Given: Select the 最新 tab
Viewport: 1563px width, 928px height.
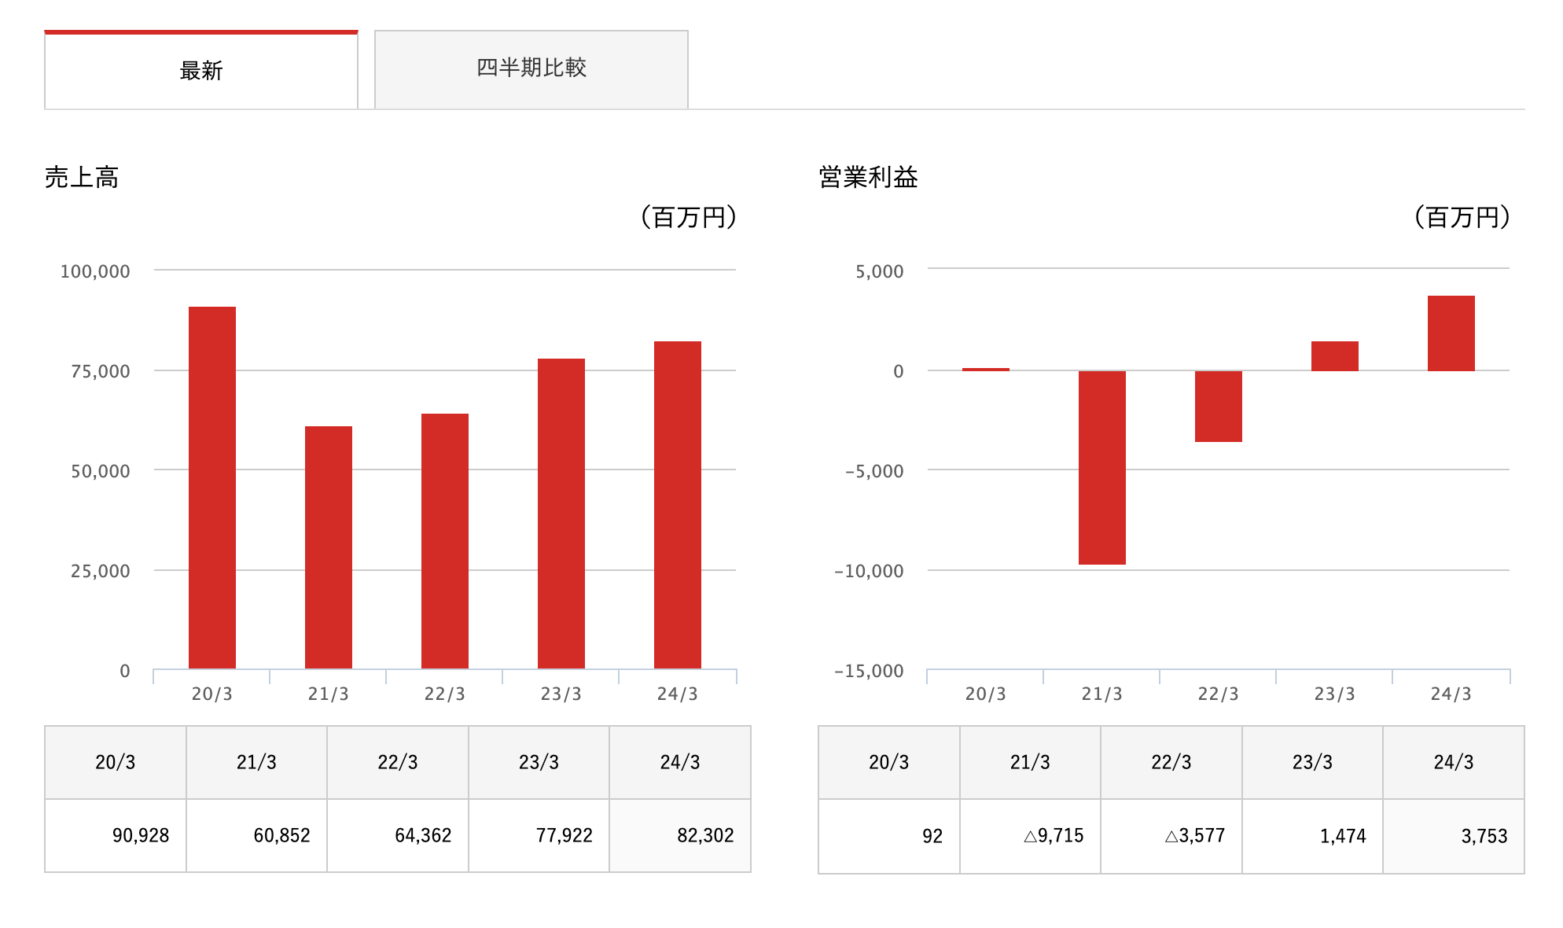Looking at the screenshot, I should point(201,71).
